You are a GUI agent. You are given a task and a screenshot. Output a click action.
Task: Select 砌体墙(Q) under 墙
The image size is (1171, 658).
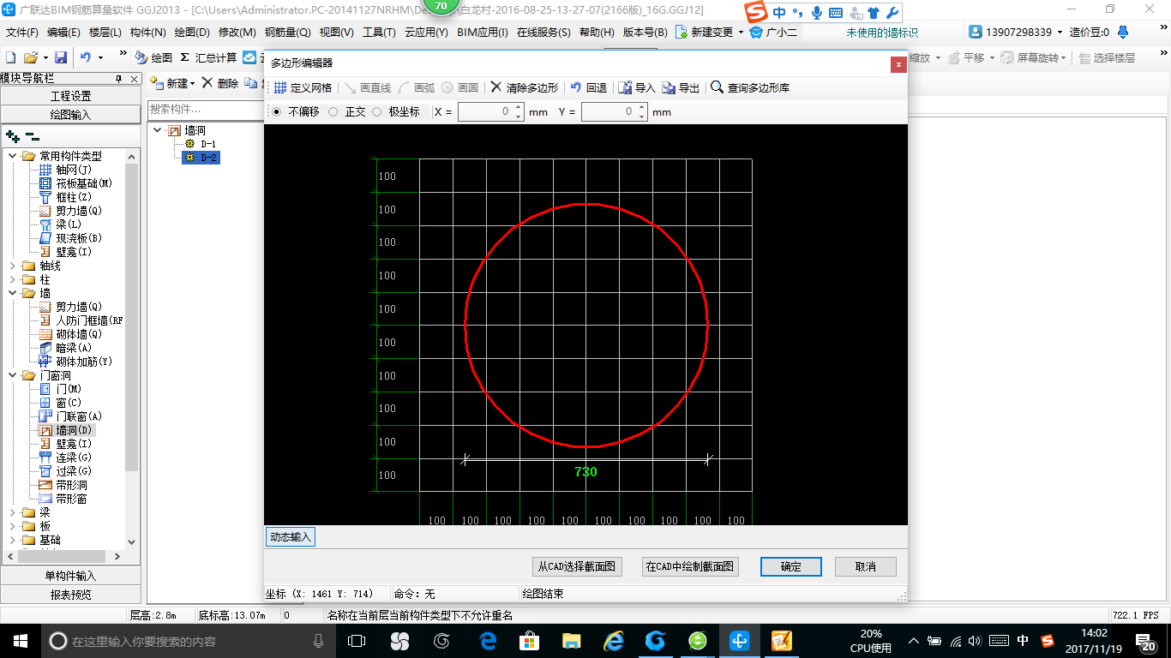(70, 334)
